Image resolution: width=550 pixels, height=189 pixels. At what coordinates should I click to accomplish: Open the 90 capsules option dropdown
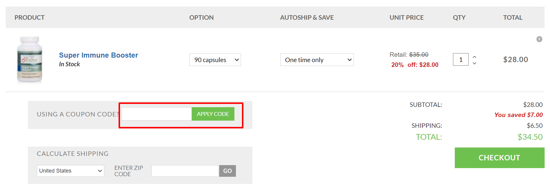[x=215, y=60]
